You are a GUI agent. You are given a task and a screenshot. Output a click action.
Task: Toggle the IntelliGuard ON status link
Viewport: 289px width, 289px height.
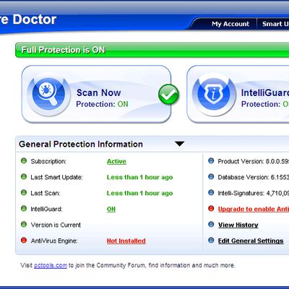(x=111, y=209)
